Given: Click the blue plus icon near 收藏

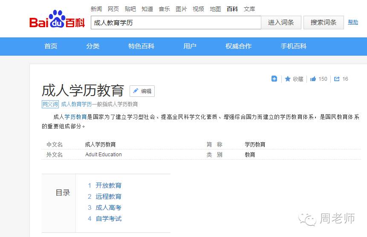Looking at the screenshot, I should (x=274, y=79).
